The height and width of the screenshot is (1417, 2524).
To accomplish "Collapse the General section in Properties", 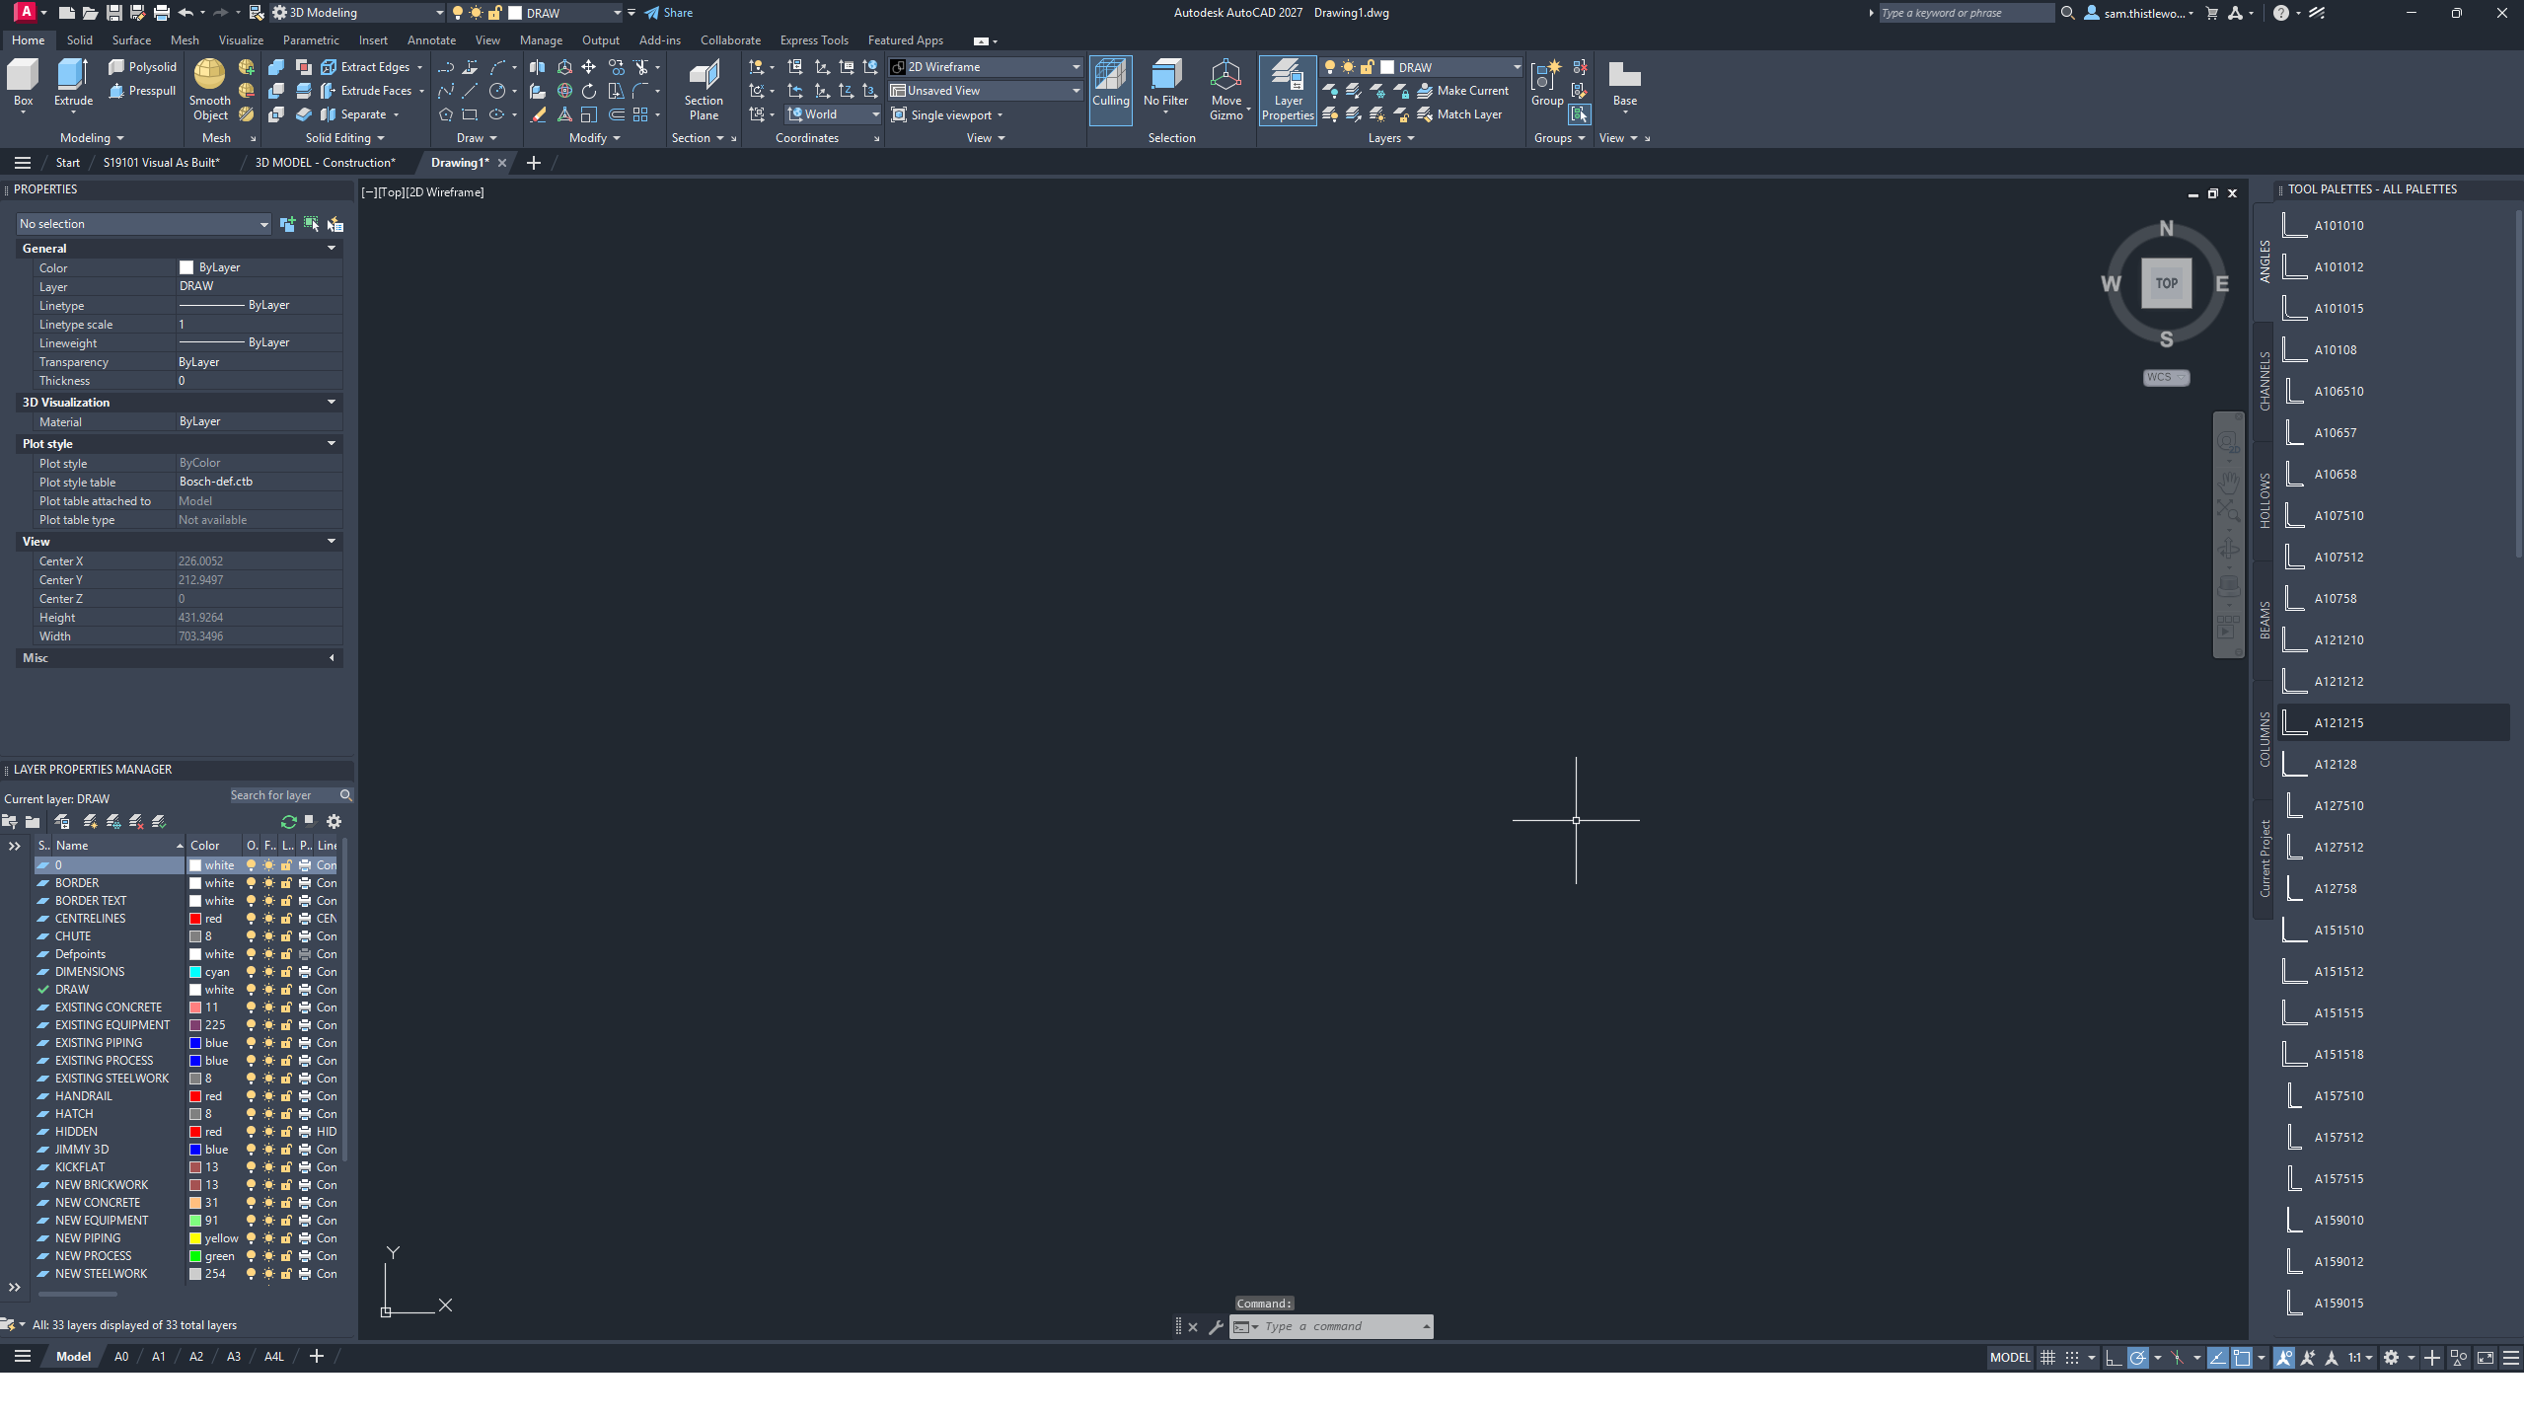I will click(332, 249).
